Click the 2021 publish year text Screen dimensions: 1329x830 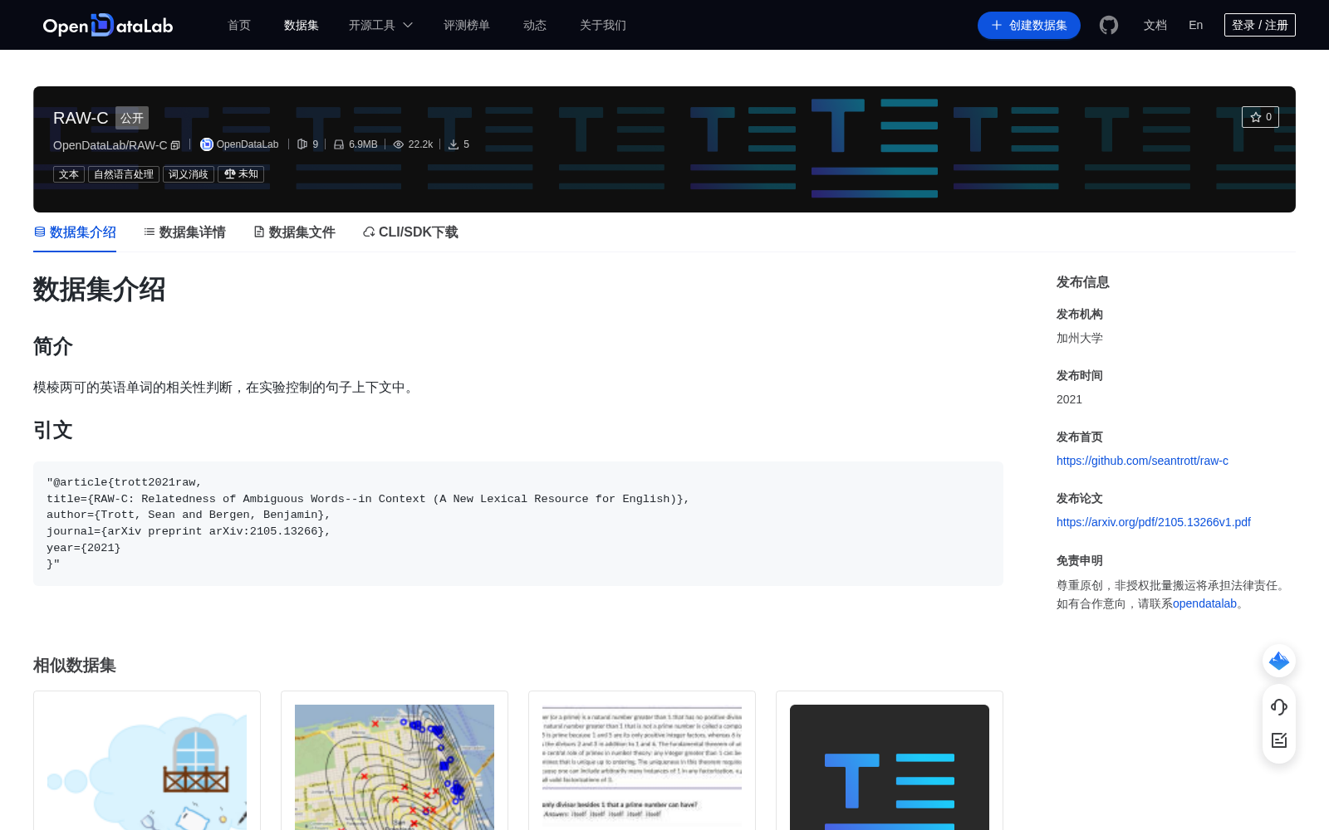click(x=1069, y=399)
